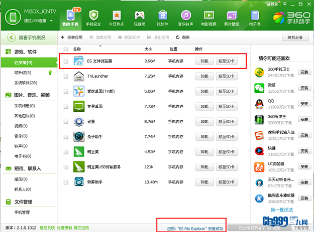Click the 今日热点 calendar icon
This screenshot has height=232, width=314.
(x=117, y=17)
